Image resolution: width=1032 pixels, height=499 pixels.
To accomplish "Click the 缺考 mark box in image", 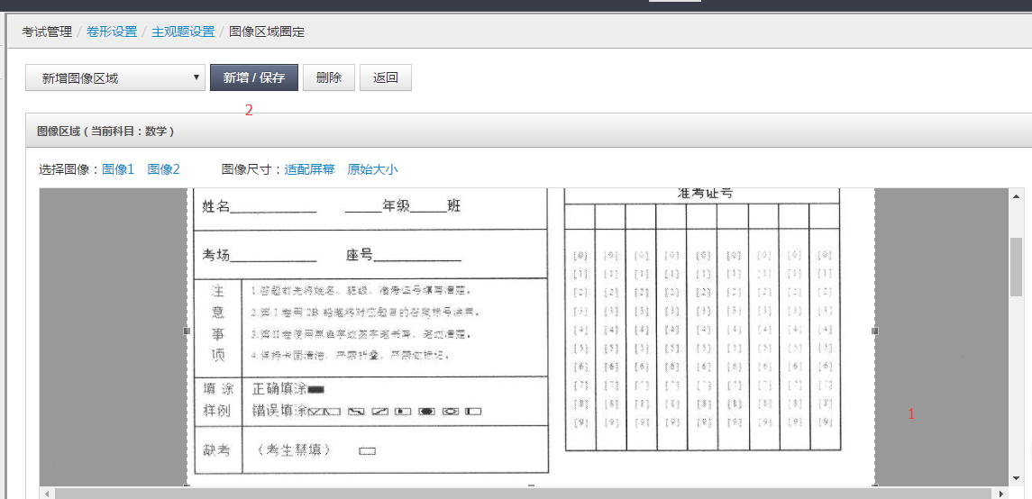I will click(367, 451).
